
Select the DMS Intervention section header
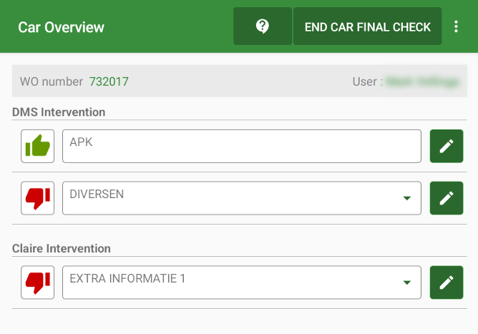tap(59, 112)
